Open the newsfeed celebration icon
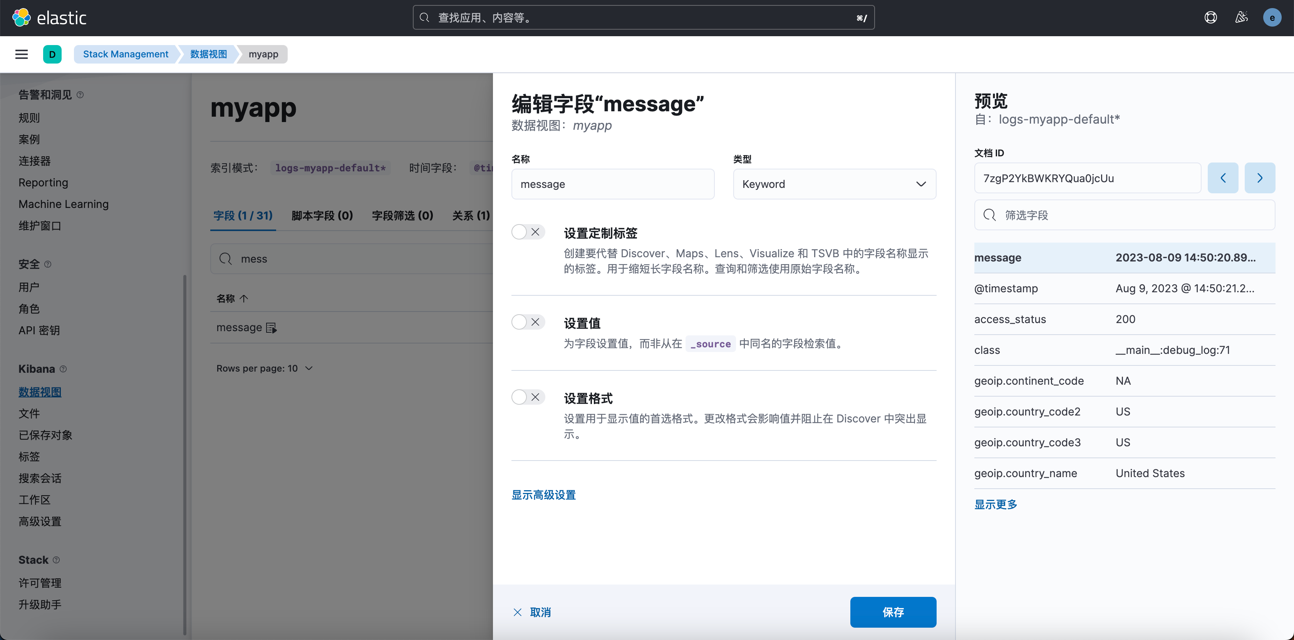Viewport: 1294px width, 640px height. (x=1241, y=18)
